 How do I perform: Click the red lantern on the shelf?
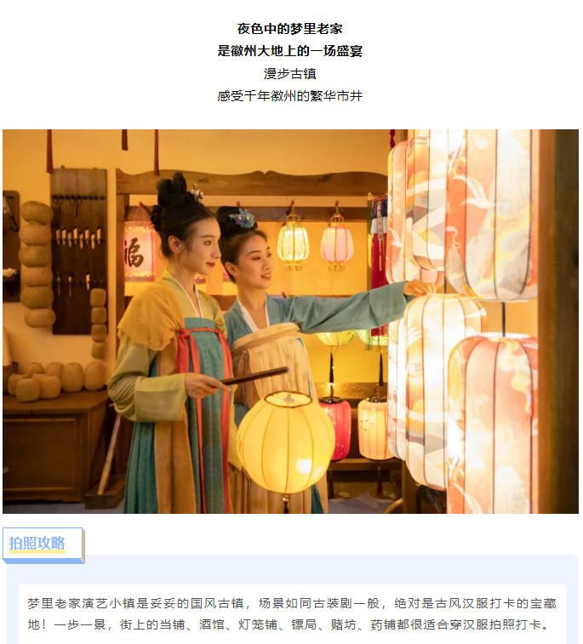click(336, 427)
